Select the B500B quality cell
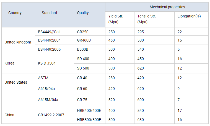210x126 pixels. [x=90, y=50]
